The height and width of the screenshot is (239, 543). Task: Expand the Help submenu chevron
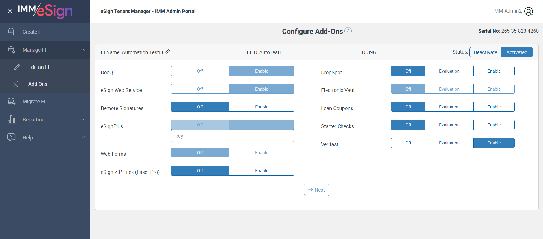tap(83, 137)
